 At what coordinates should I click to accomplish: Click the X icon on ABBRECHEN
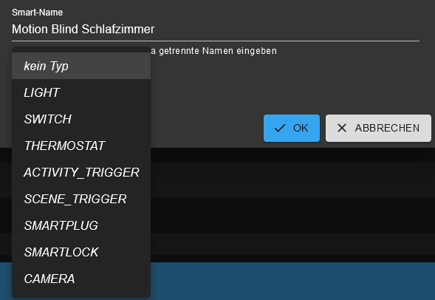coord(342,128)
